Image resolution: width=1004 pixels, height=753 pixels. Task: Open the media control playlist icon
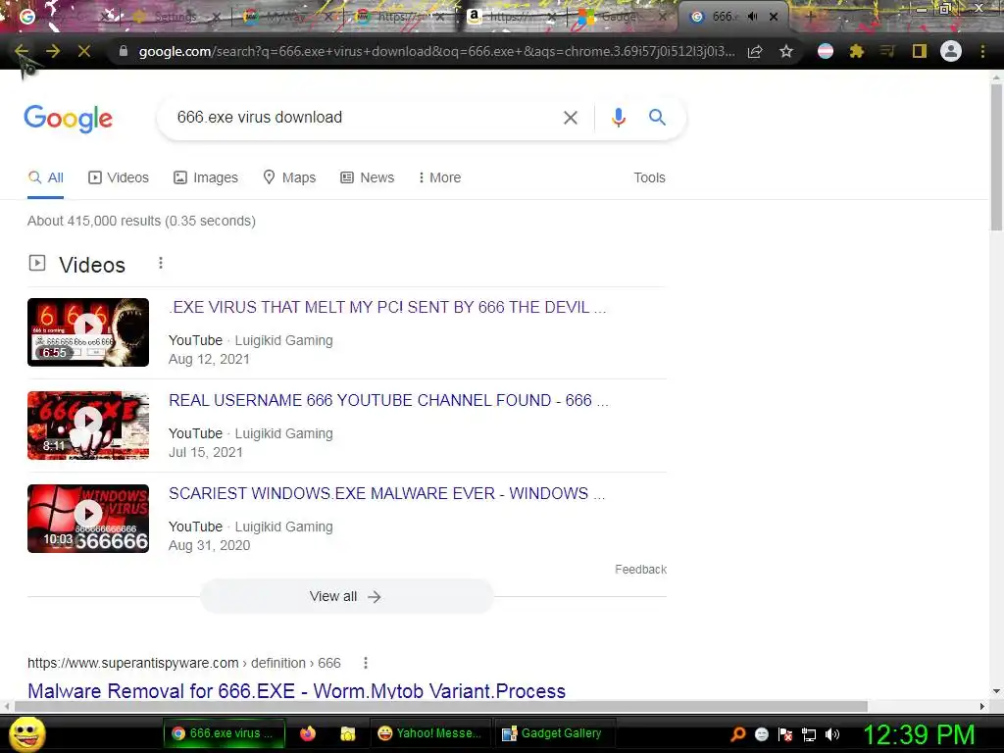(887, 51)
